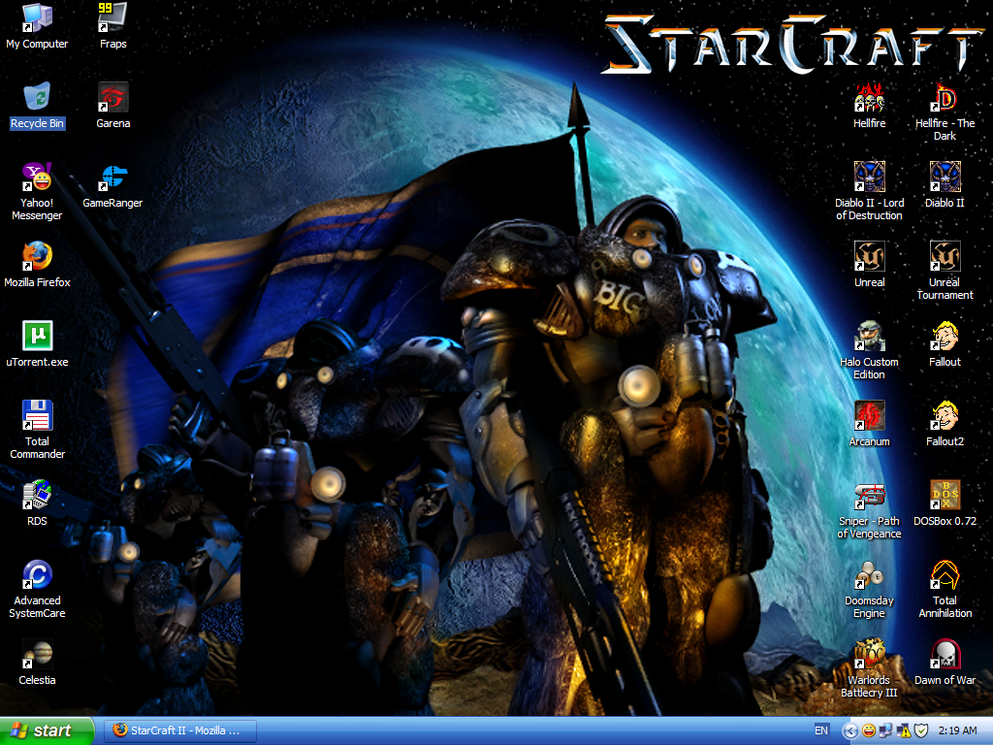The width and height of the screenshot is (993, 745).
Task: Open Yahoo Messenger smiley tray icon
Action: coord(869,731)
